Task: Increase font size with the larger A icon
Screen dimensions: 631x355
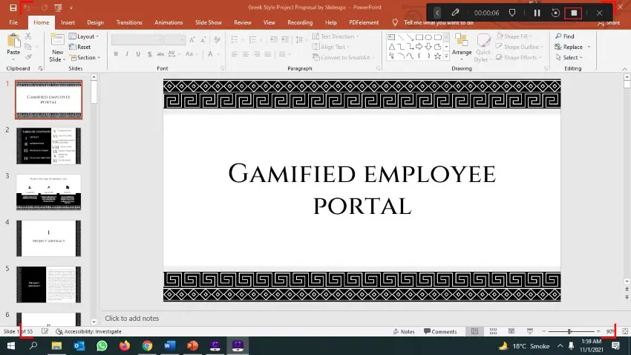Action: click(x=192, y=40)
